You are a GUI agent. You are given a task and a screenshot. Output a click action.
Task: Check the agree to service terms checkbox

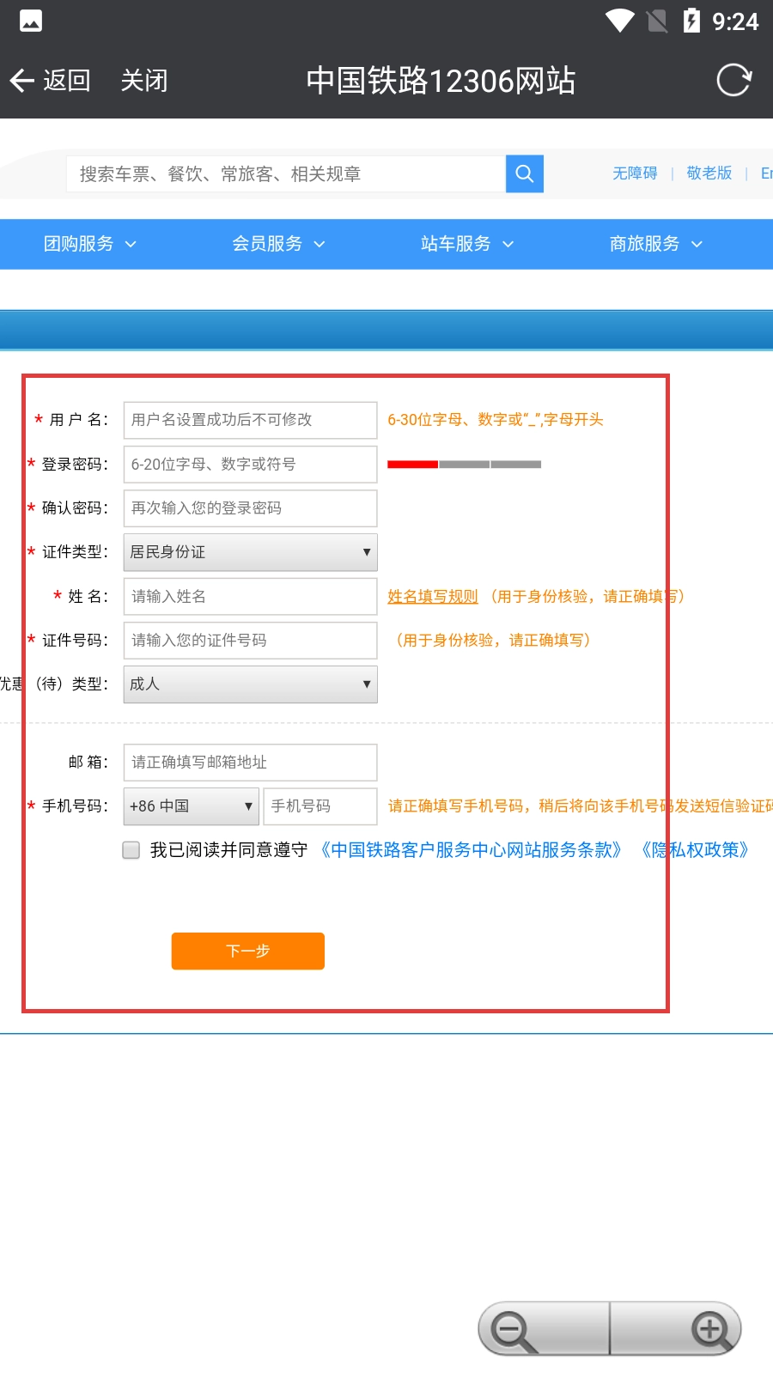tap(131, 850)
